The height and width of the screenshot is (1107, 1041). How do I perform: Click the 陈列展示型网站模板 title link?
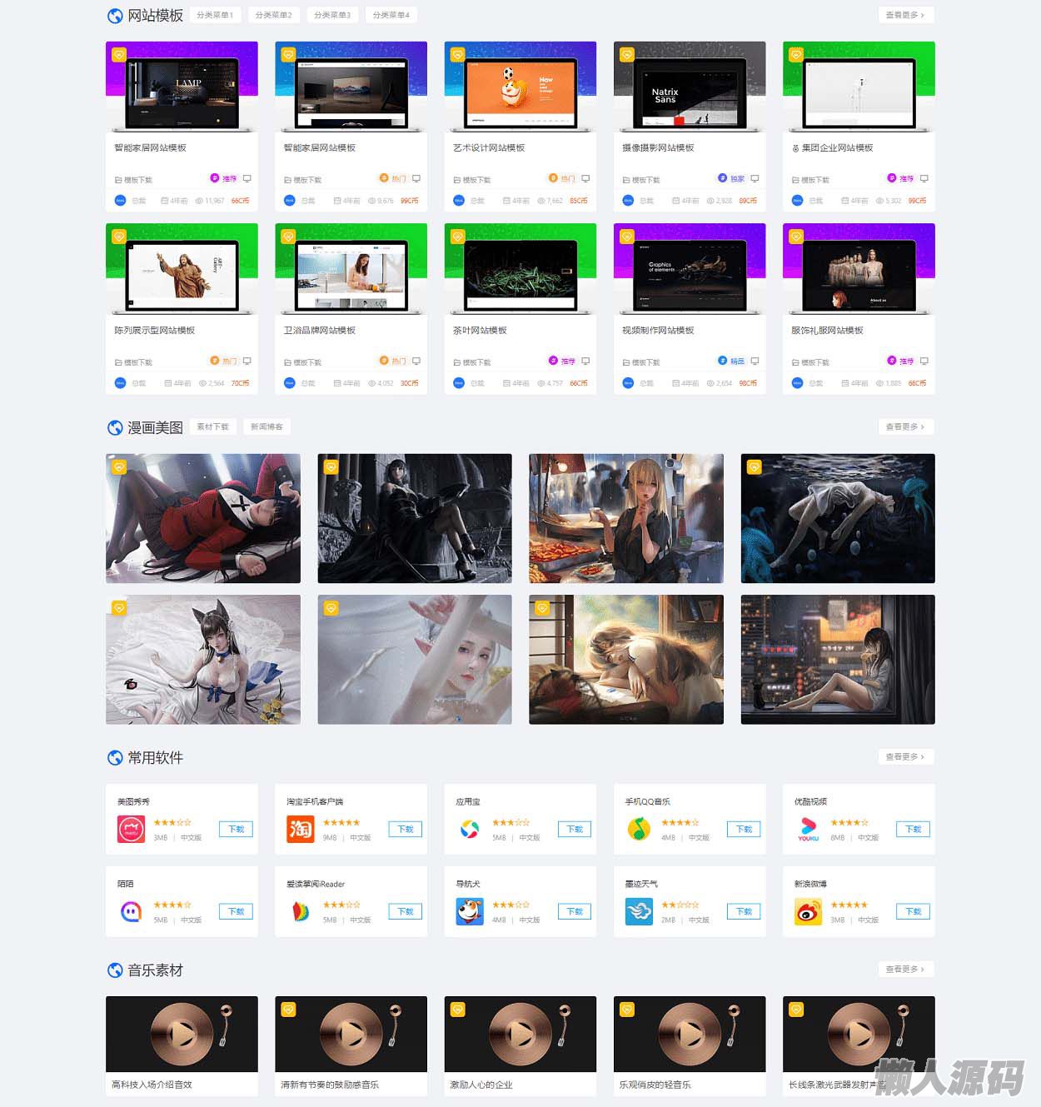coord(155,330)
